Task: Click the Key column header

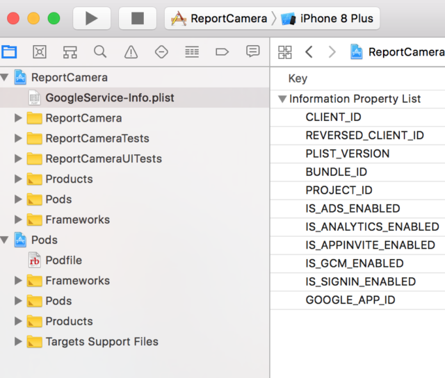Action: (298, 79)
